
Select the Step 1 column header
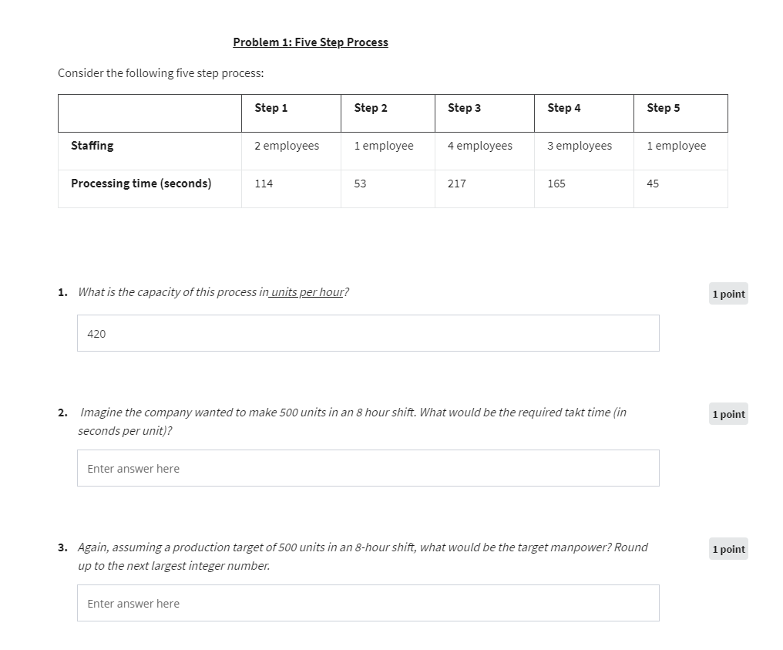(291, 113)
